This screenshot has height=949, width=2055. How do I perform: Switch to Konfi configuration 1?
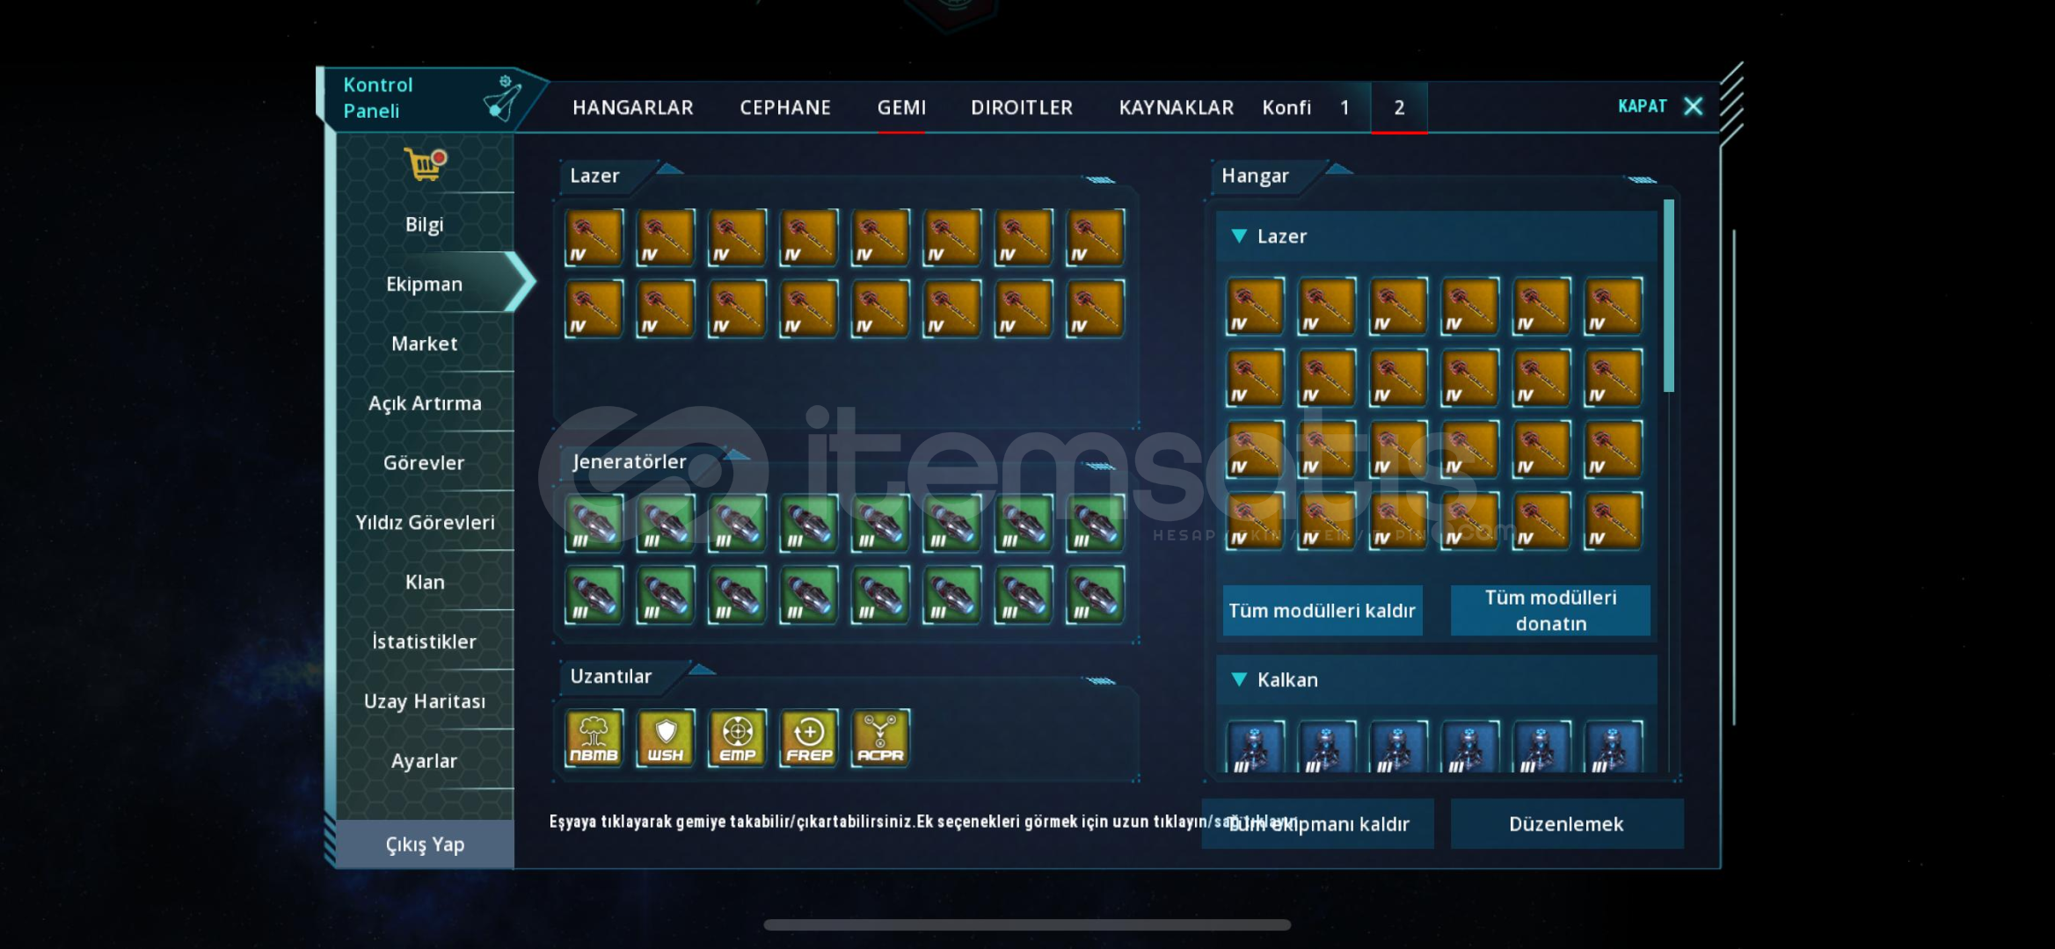tap(1344, 107)
